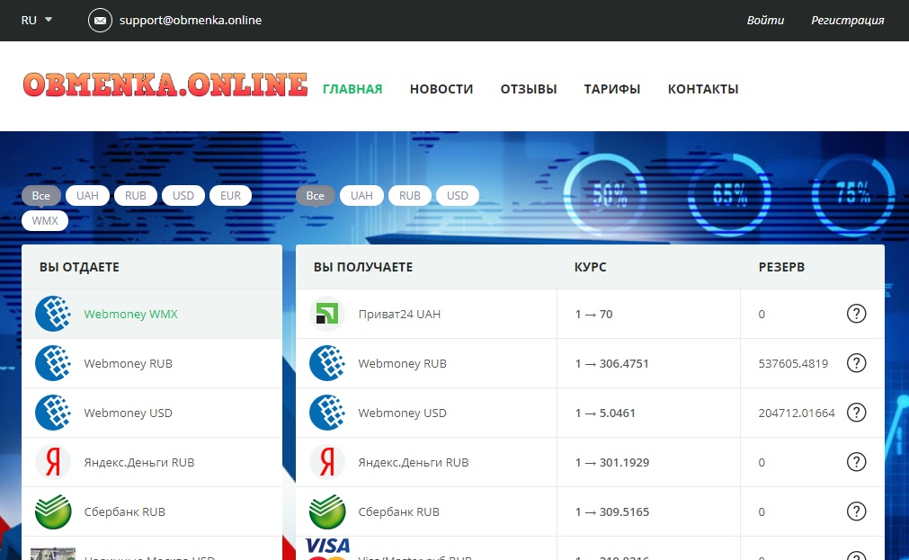
Task: Click the OBMENKA.ONLINE logo
Action: click(x=165, y=85)
